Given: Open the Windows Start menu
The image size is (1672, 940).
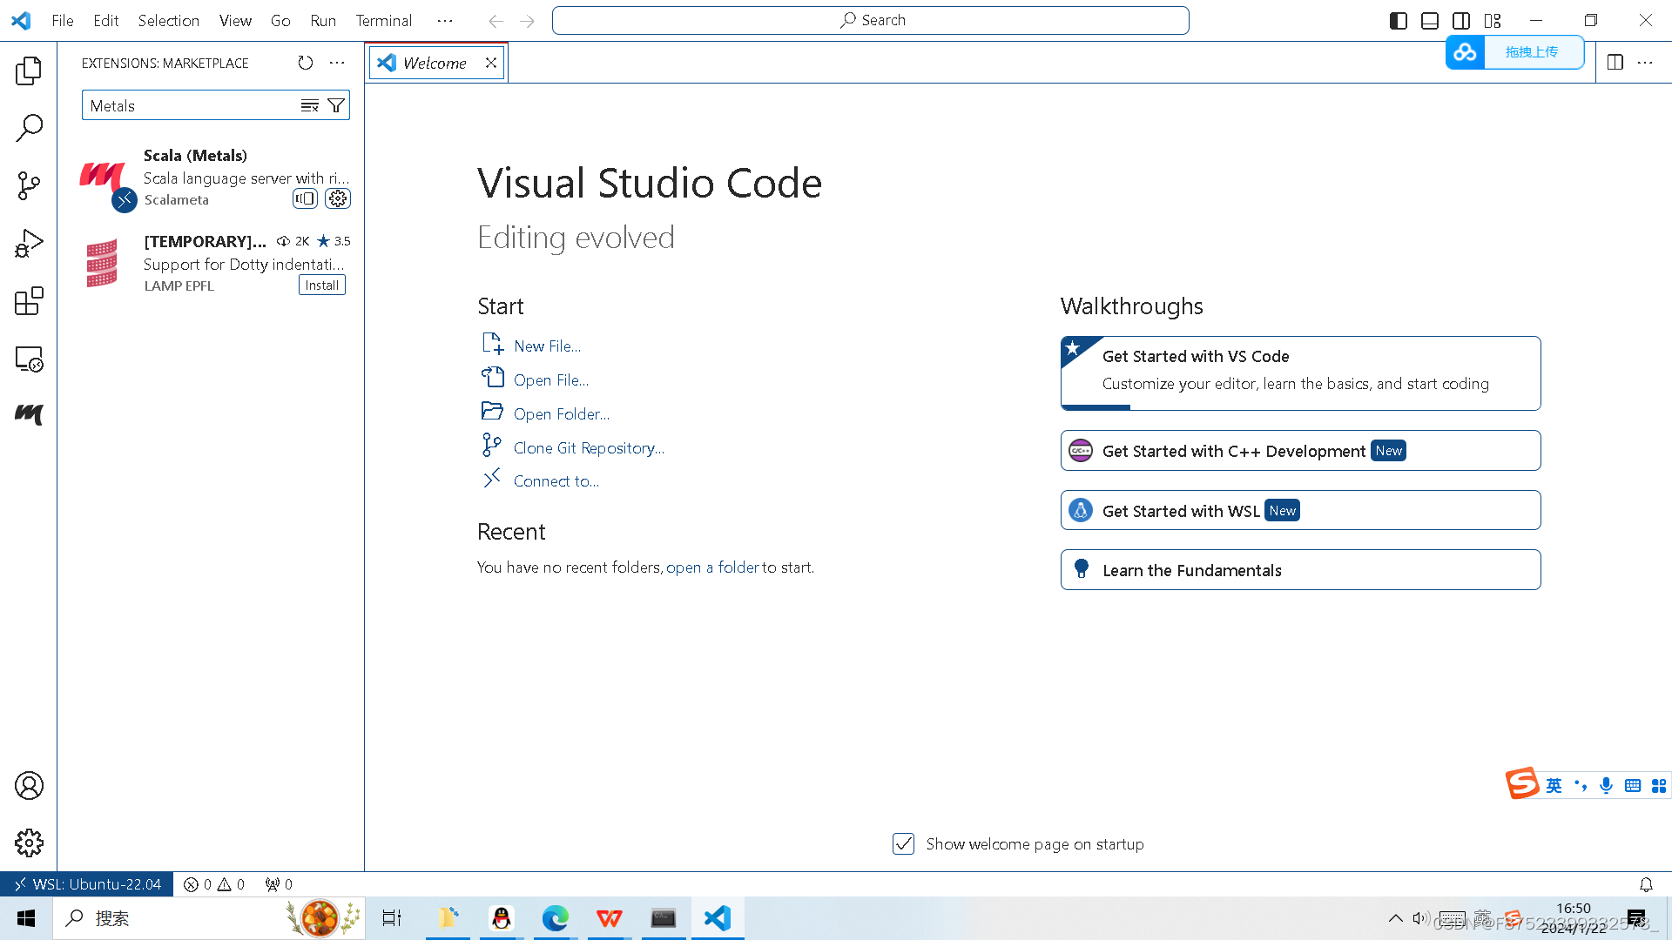Looking at the screenshot, I should [26, 918].
